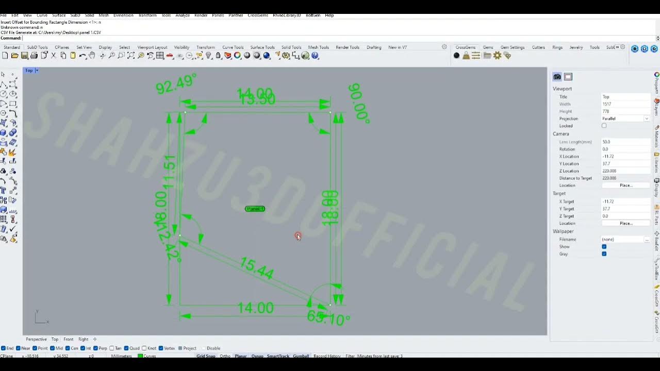Enable the Knot osnap checkbox
The height and width of the screenshot is (371, 660).
click(144, 348)
